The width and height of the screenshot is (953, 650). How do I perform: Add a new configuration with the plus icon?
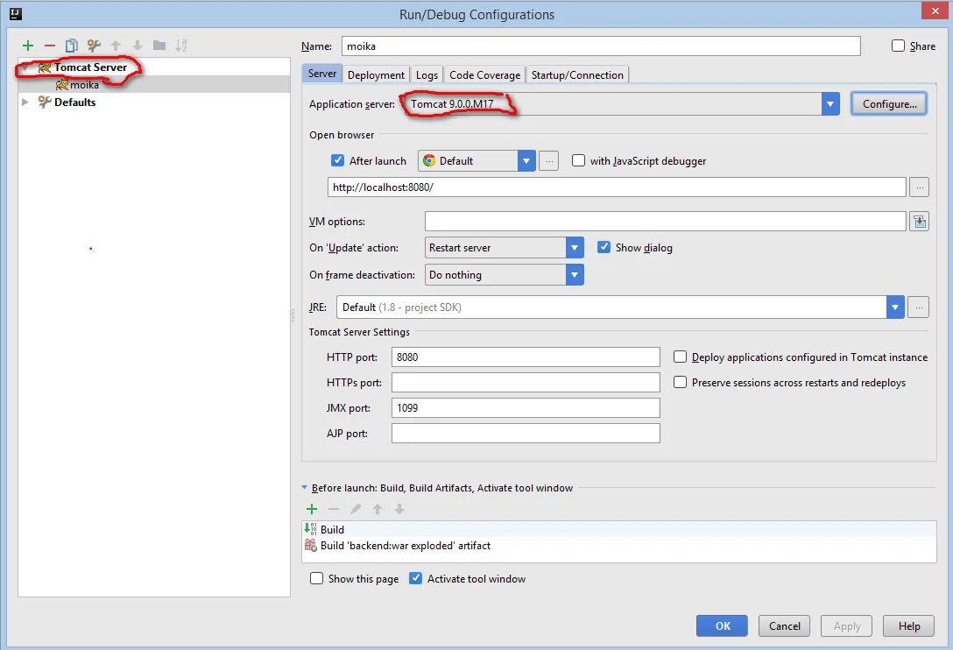(28, 46)
